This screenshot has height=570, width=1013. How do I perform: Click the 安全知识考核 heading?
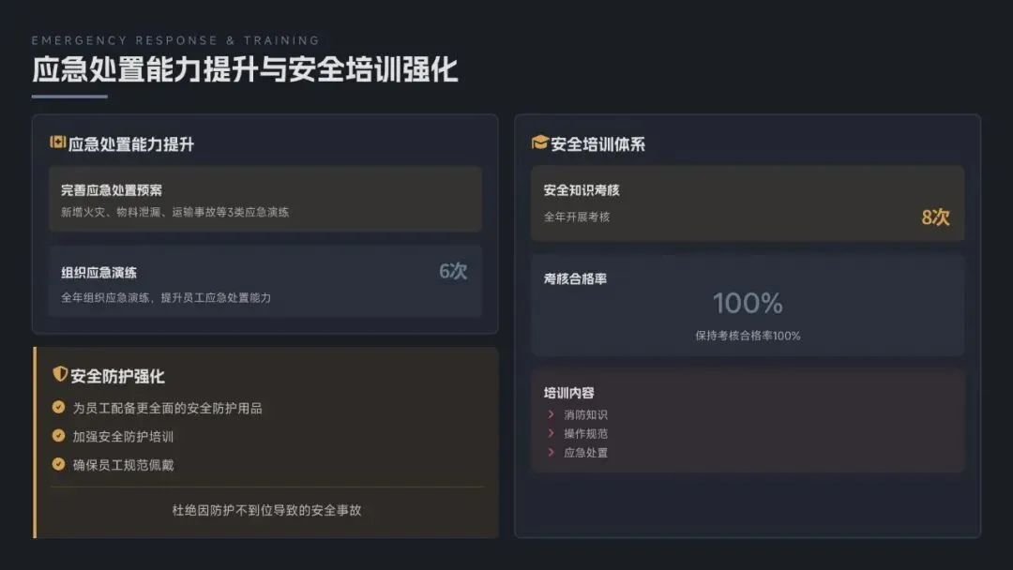(582, 189)
